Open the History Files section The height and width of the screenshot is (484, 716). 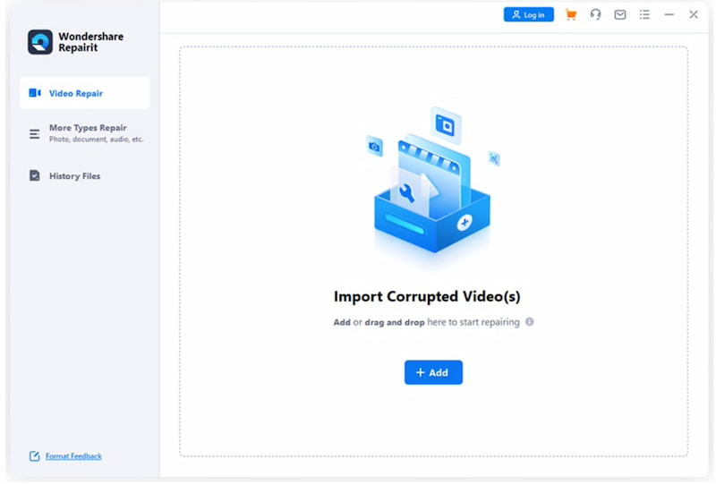pyautogui.click(x=74, y=176)
